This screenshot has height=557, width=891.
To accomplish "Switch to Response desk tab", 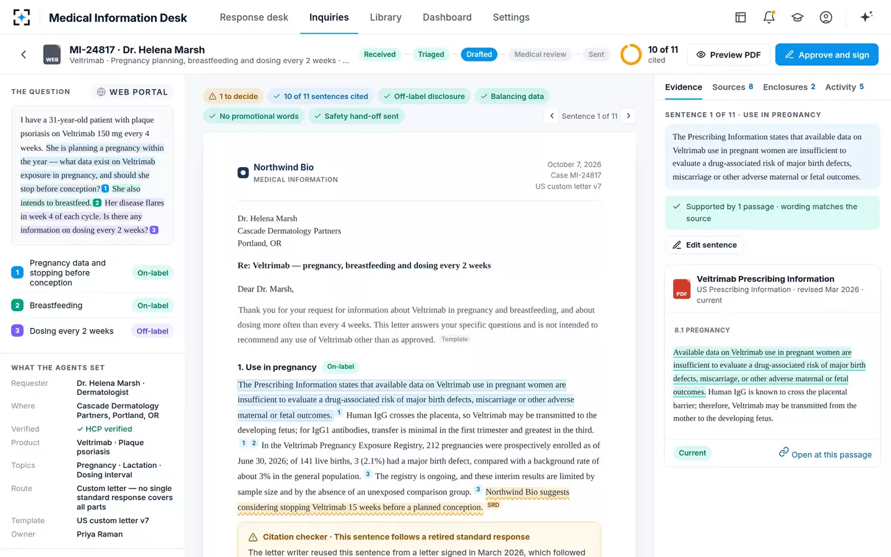I will tap(254, 17).
